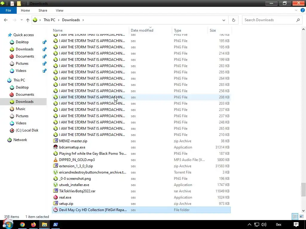This screenshot has height=229, width=306.
Task: Click the scroll down arrow of the file list
Action: [303, 211]
